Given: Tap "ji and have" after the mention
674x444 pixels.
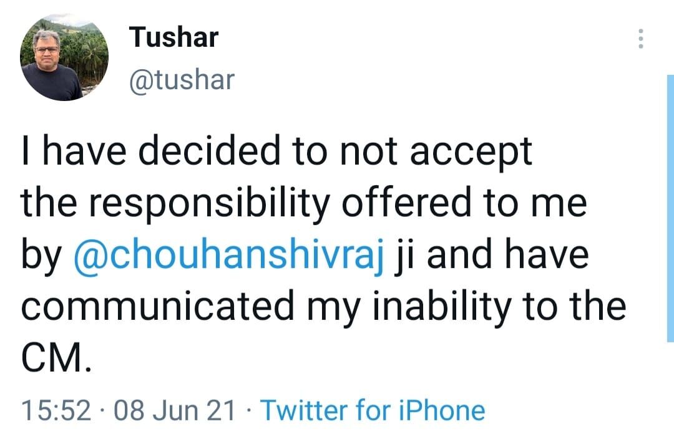Looking at the screenshot, I should (493, 256).
